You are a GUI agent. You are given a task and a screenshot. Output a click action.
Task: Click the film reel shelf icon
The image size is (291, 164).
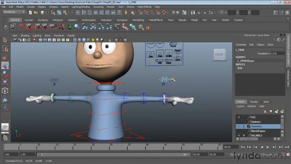(13, 27)
